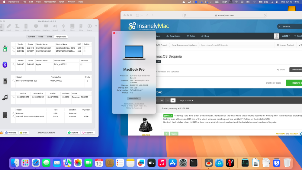The height and width of the screenshot is (170, 302).
Task: Click magnifier icon beside BCM_4350C2 row
Action: pyautogui.click(x=14, y=64)
